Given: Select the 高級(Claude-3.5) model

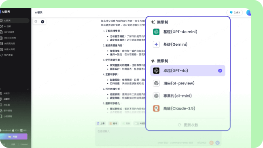Looking at the screenshot, I should coord(188,108).
